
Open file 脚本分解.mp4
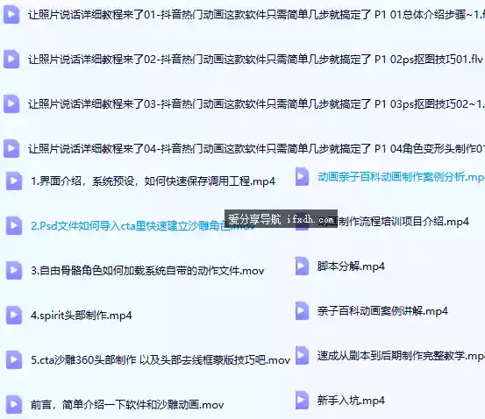(x=351, y=266)
